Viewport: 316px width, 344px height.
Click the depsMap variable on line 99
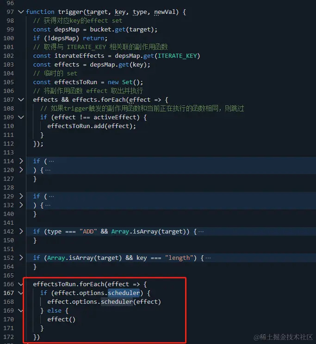coord(67,30)
